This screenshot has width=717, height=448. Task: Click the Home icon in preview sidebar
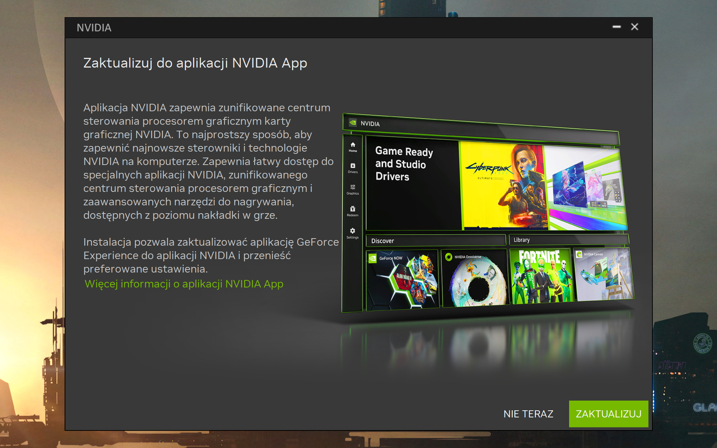[x=353, y=145]
